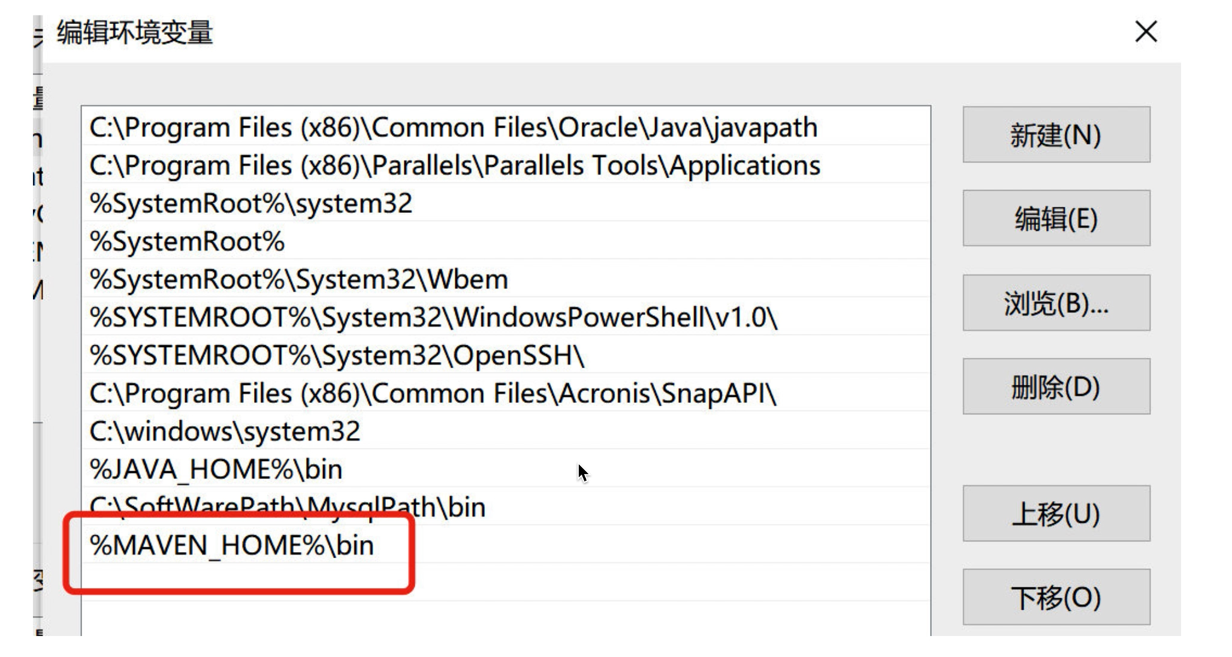Select the %SystemRoot%\system32 entry
This screenshot has width=1232, height=657.
(x=250, y=204)
